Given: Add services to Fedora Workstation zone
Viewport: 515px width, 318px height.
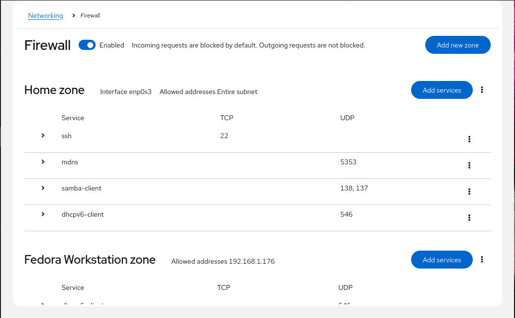Looking at the screenshot, I should click(x=442, y=260).
